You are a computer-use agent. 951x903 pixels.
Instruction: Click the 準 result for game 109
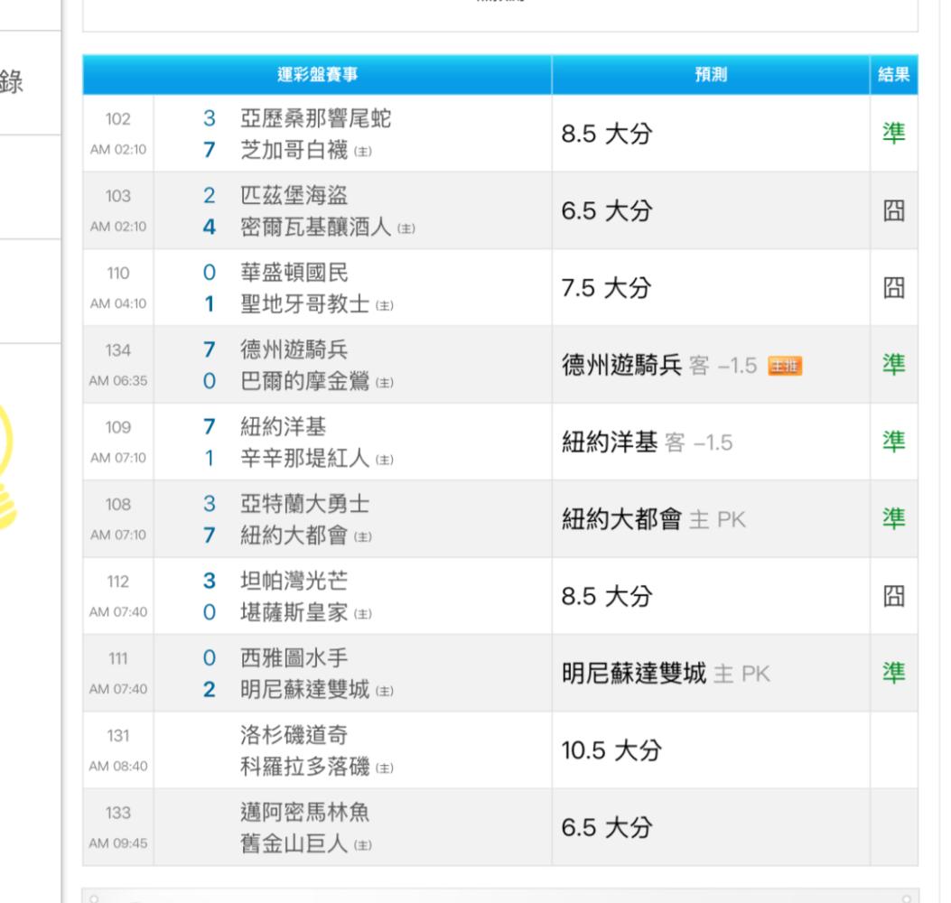[893, 441]
